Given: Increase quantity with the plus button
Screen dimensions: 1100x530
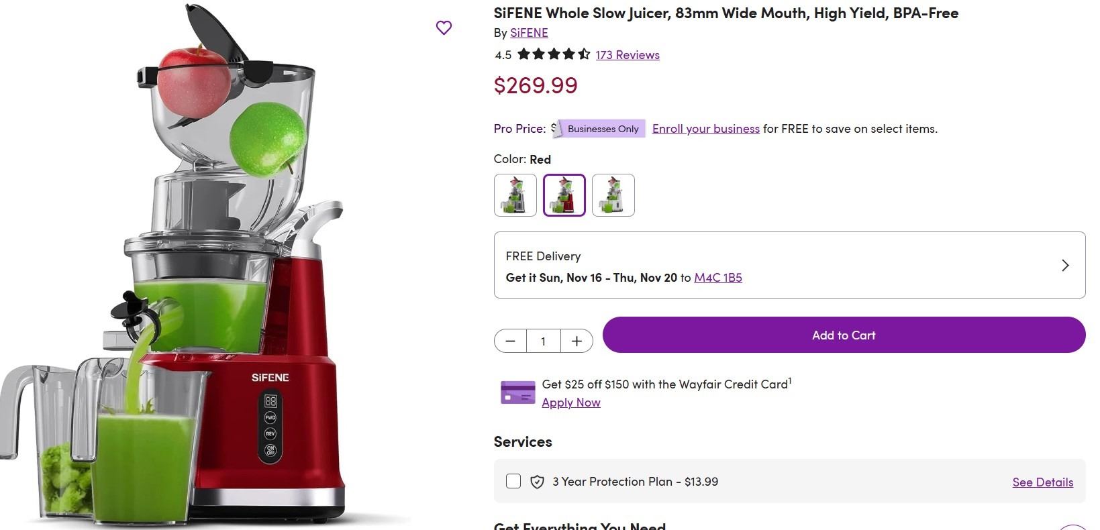Looking at the screenshot, I should tap(577, 341).
